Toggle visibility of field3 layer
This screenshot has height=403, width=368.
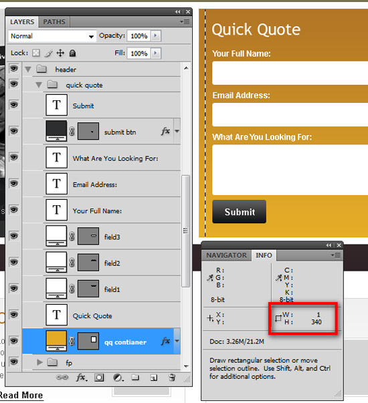[x=14, y=236]
